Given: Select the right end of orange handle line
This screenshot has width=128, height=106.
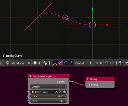Looking at the screenshot, I should [x=120, y=25].
